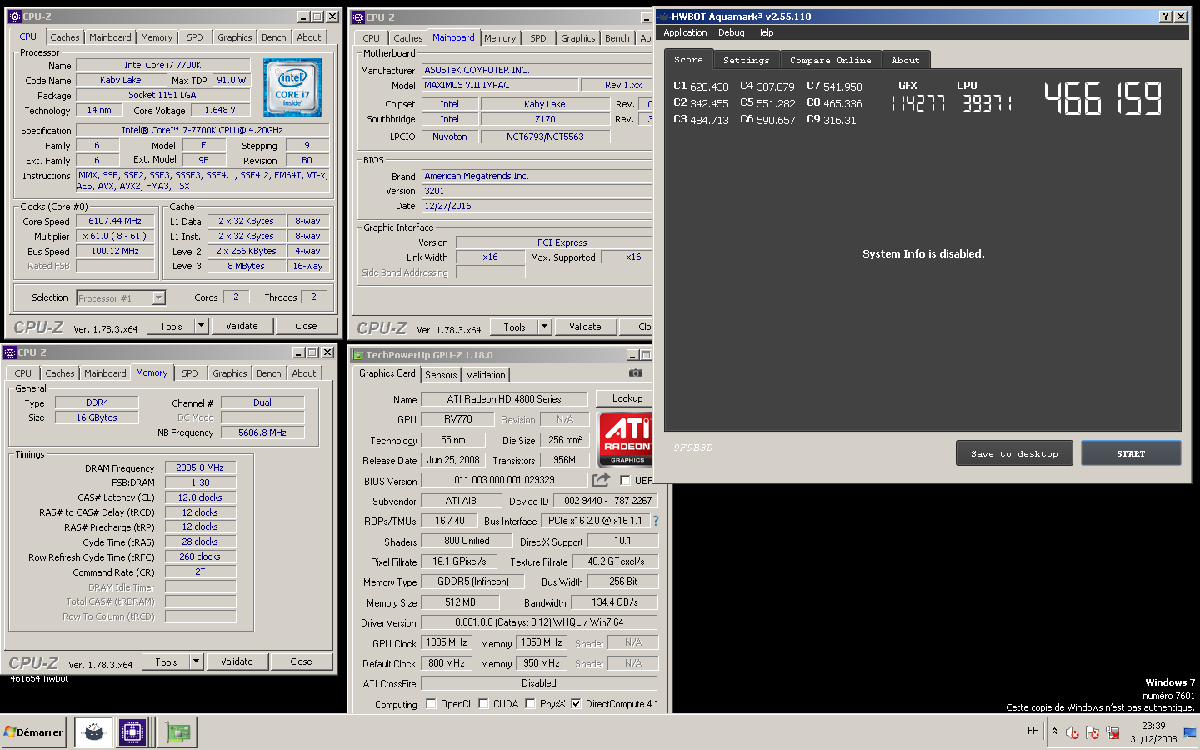The height and width of the screenshot is (750, 1200).
Task: Click the Mainboard CPU-Z window title icon
Action: tap(358, 17)
